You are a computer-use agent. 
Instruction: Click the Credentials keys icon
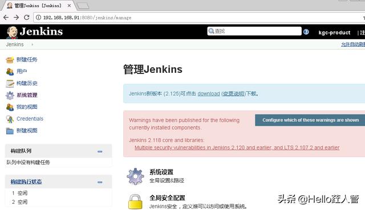(10, 119)
